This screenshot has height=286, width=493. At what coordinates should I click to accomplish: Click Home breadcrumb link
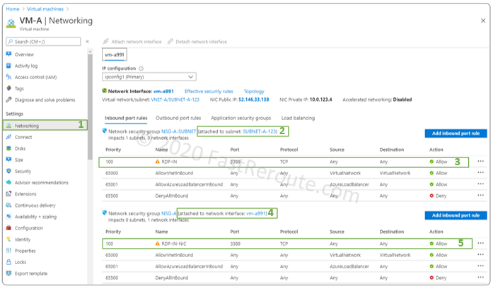(x=13, y=8)
